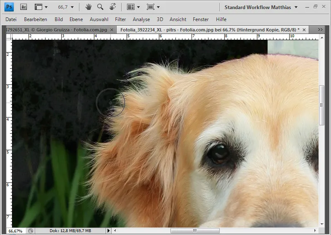Open the View Extras filmstrip icon
The height and width of the screenshot is (235, 331).
pyautogui.click(x=38, y=7)
